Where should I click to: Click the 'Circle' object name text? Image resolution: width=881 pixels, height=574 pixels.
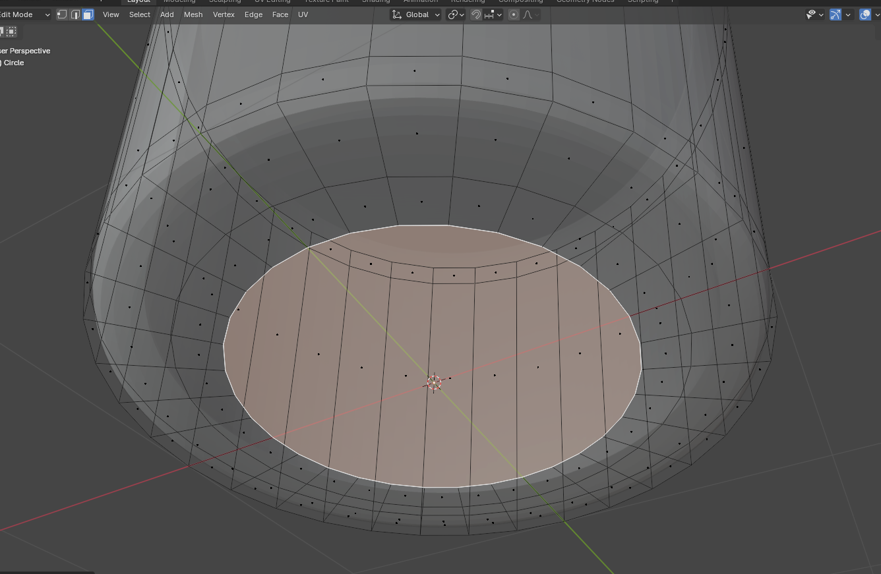click(x=14, y=63)
